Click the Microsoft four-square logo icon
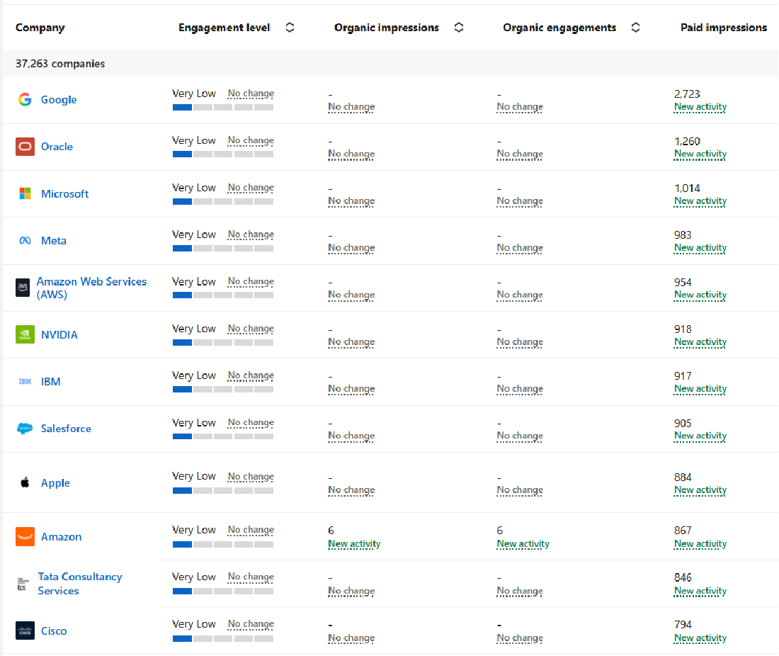Screen dimensions: 779x656 tap(25, 193)
